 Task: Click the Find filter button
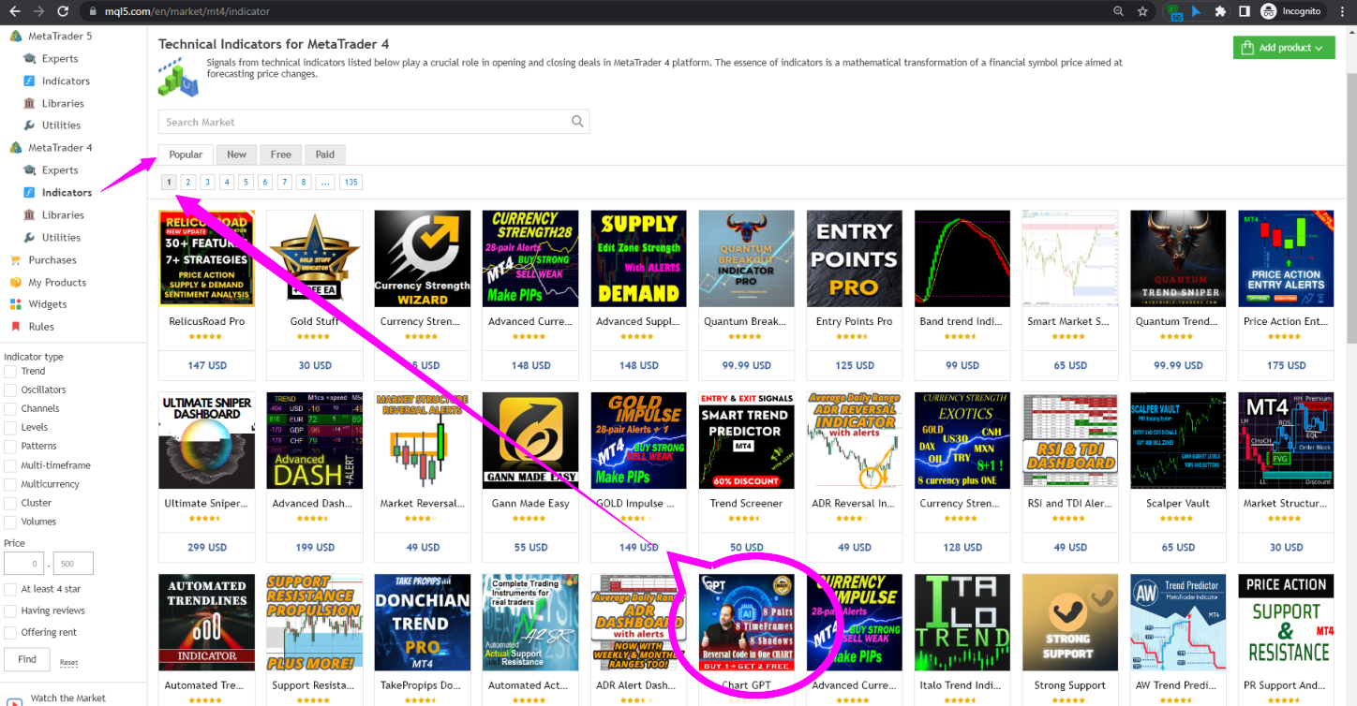27,659
